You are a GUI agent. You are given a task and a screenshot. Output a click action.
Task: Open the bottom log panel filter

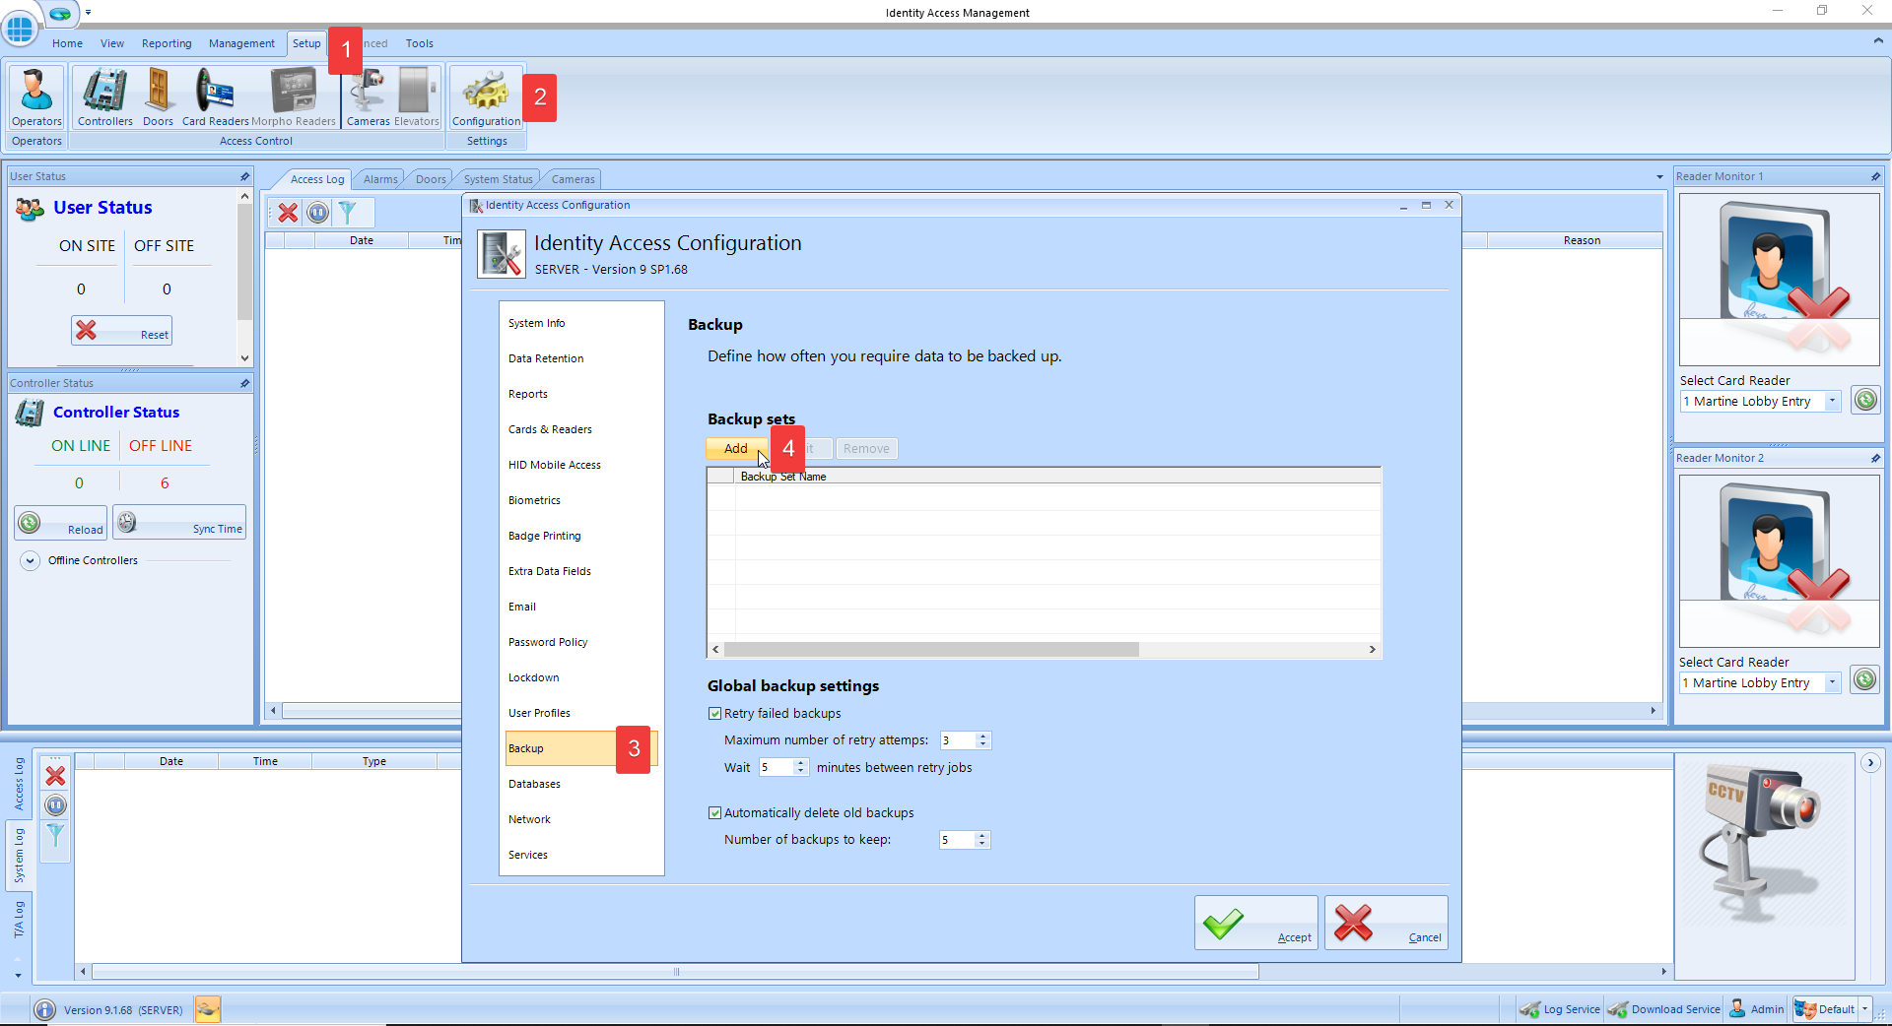point(55,835)
